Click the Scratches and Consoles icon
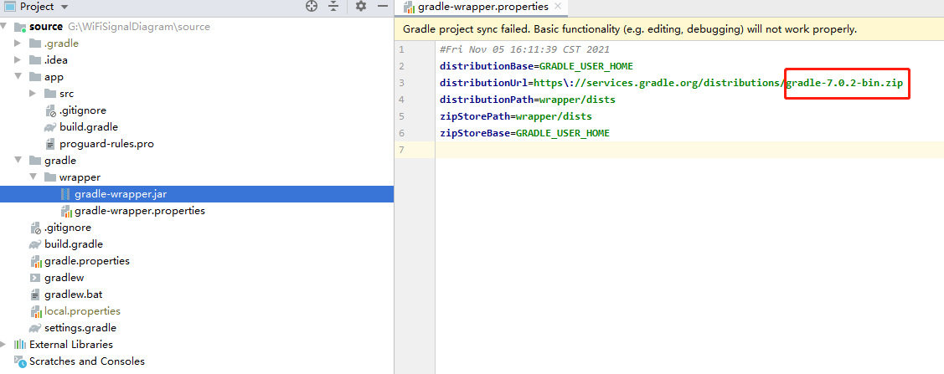 click(20, 361)
